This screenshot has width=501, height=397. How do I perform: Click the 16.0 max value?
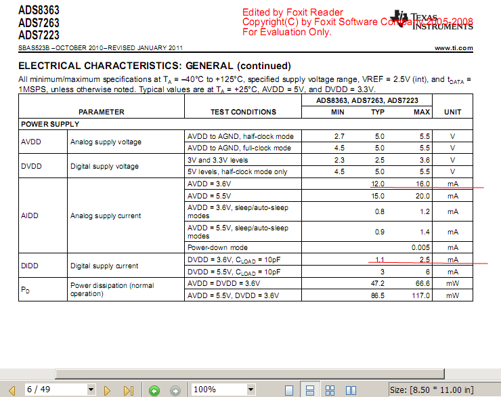[x=422, y=184]
